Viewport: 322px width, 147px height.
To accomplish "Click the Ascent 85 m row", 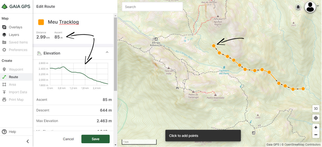I will point(74,100).
